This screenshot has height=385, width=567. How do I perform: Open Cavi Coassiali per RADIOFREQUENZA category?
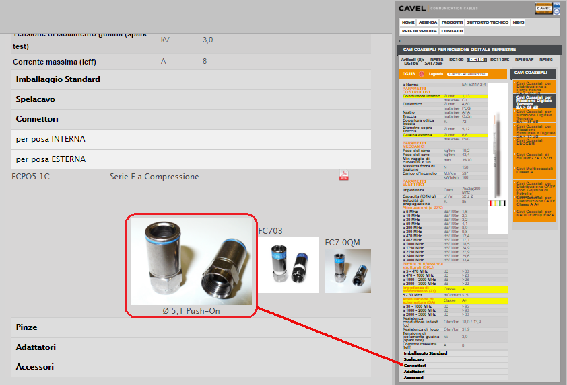(x=535, y=214)
